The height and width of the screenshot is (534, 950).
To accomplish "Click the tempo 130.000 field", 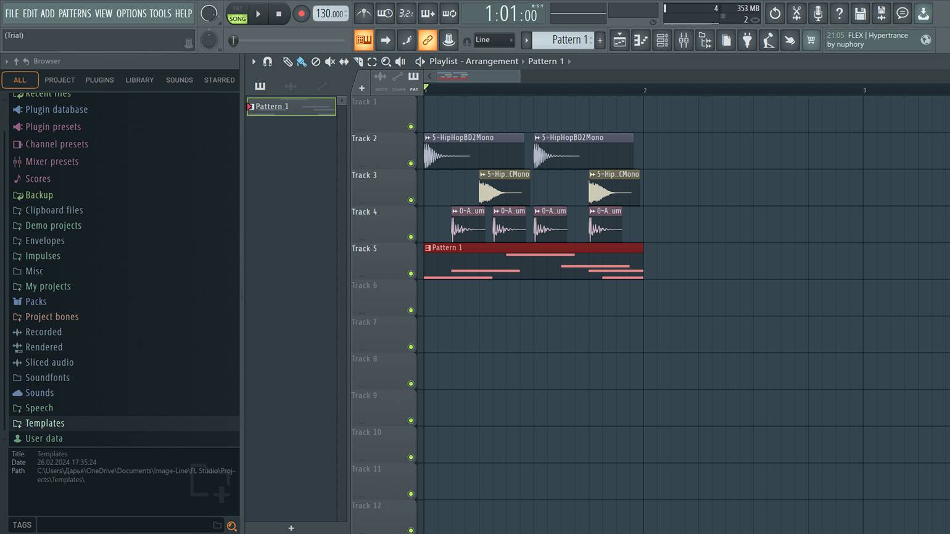I will [x=331, y=14].
